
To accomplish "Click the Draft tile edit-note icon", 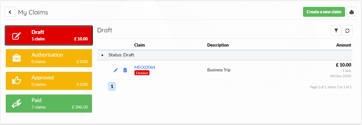I will pyautogui.click(x=17, y=36).
